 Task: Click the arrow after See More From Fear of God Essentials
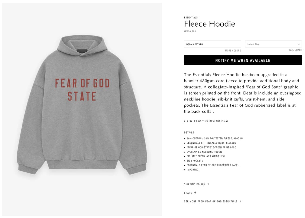tap(241, 201)
